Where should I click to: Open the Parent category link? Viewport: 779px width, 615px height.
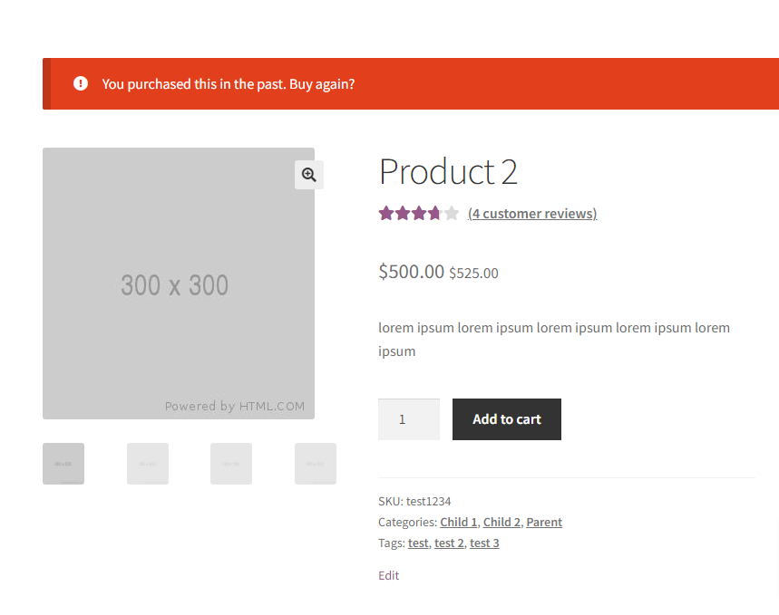(x=544, y=523)
